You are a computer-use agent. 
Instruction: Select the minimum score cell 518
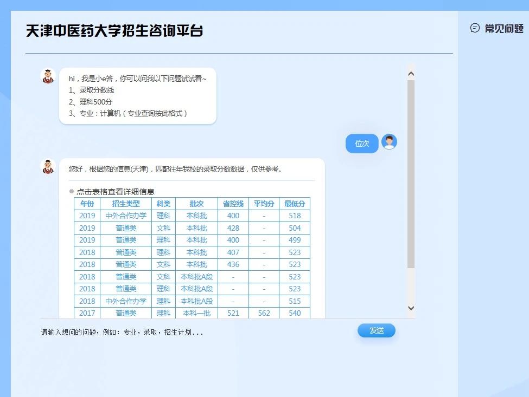pyautogui.click(x=295, y=216)
